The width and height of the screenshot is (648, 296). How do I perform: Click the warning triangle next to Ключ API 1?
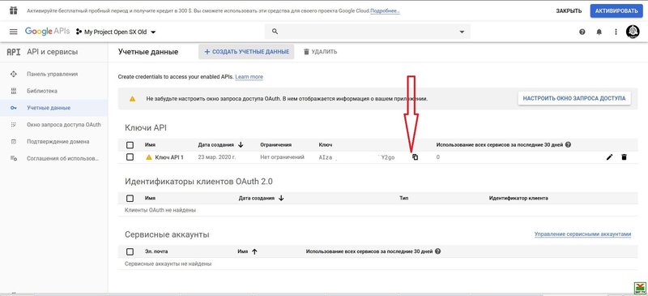click(x=149, y=157)
